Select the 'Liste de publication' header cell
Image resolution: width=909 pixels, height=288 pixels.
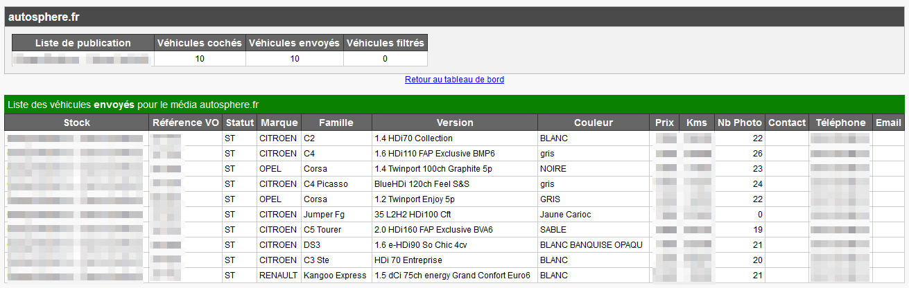(83, 43)
